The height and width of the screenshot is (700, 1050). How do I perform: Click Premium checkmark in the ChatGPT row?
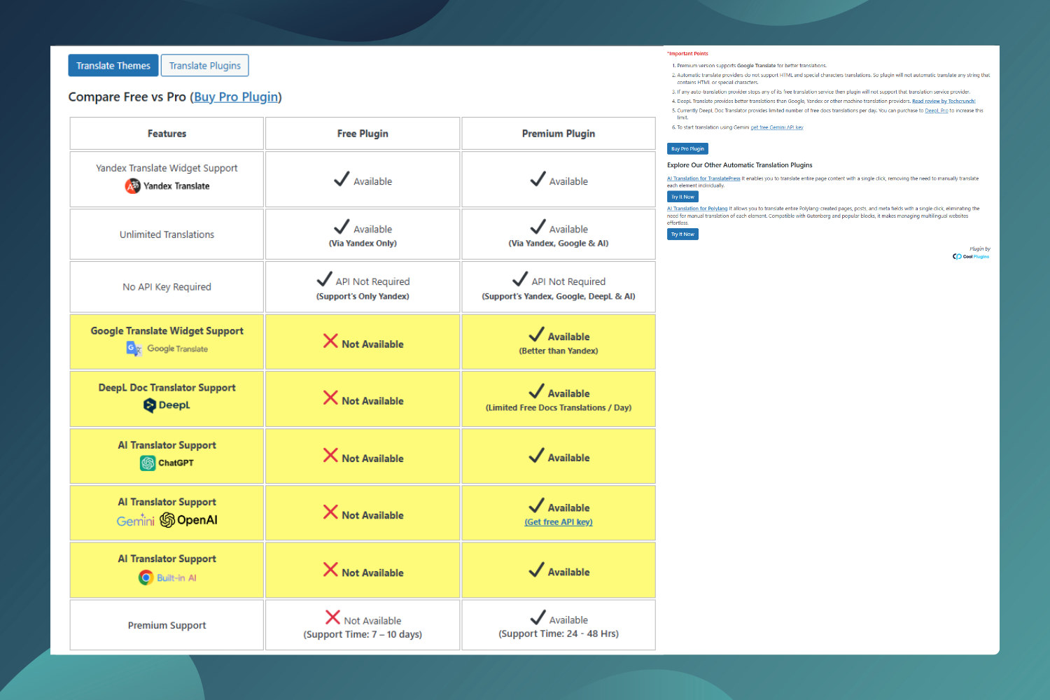536,456
